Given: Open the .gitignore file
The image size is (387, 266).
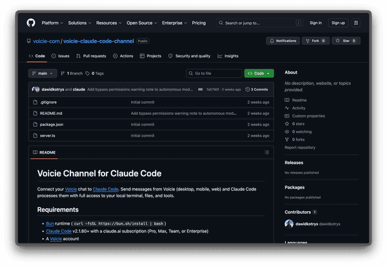Looking at the screenshot, I should (48, 102).
